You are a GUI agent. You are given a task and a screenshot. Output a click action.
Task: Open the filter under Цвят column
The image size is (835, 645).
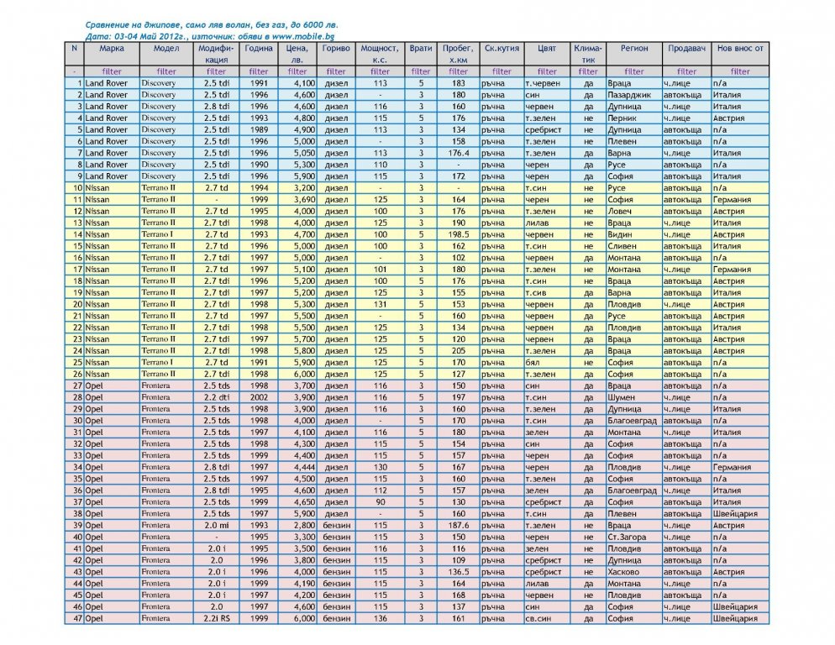pos(547,71)
